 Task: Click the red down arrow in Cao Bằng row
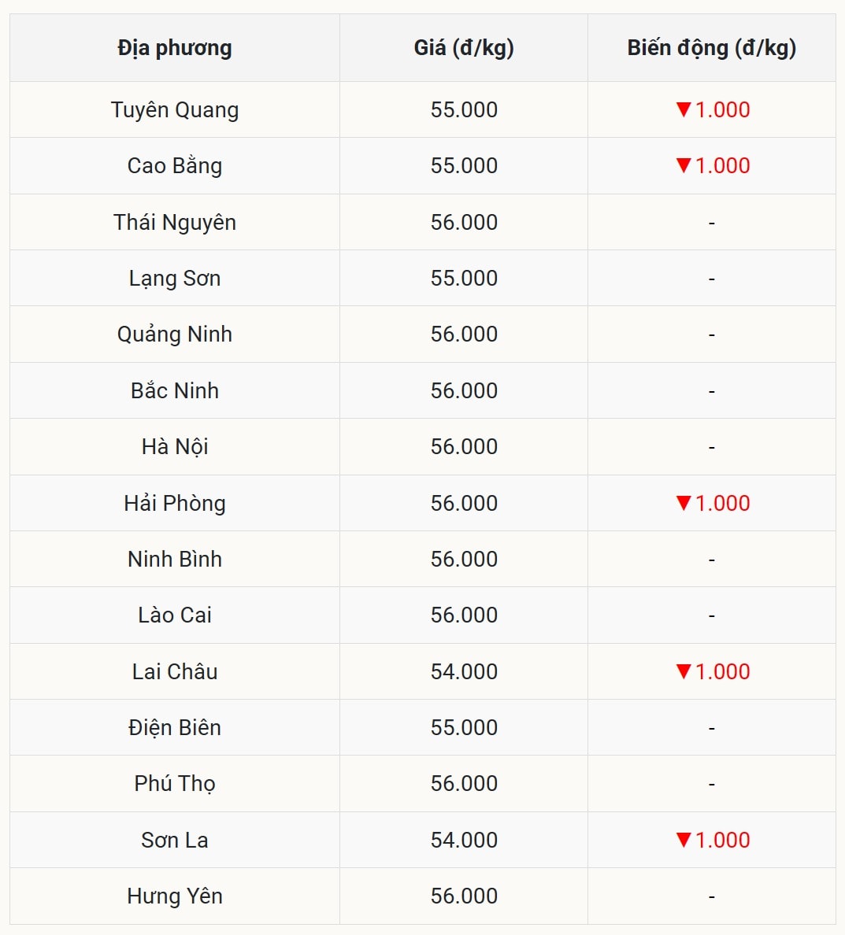coord(684,165)
